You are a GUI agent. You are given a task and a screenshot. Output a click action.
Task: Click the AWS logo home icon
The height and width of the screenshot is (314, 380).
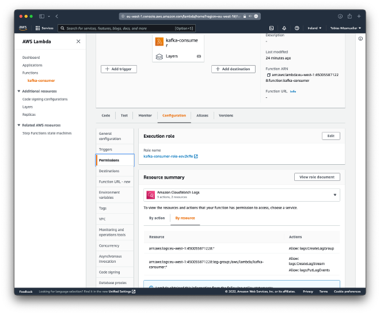pyautogui.click(x=23, y=28)
